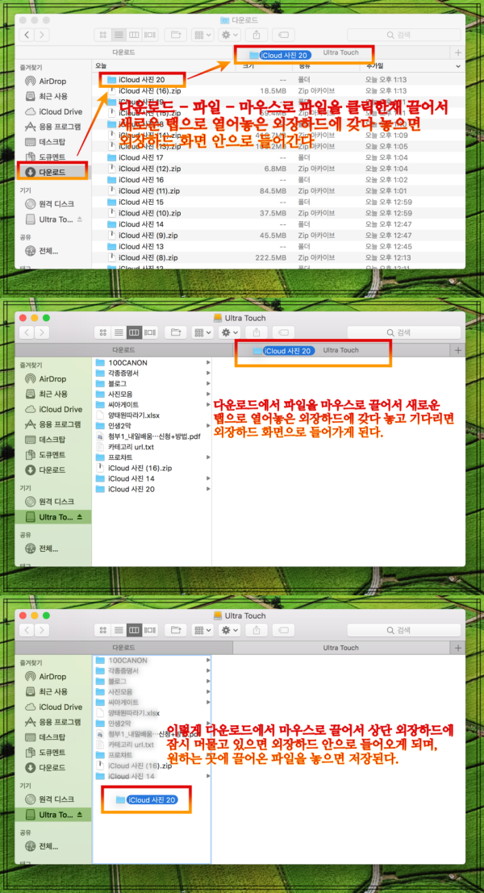Expand 프로차트 folder arrow in middle window
The image size is (484, 893).
[208, 457]
